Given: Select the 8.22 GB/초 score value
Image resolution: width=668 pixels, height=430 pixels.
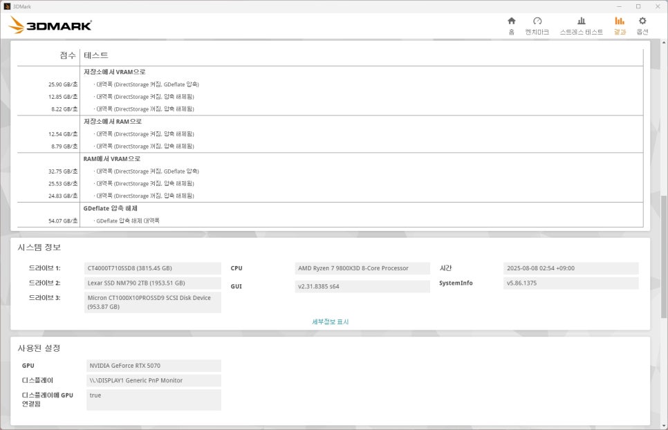Looking at the screenshot, I should [x=65, y=109].
